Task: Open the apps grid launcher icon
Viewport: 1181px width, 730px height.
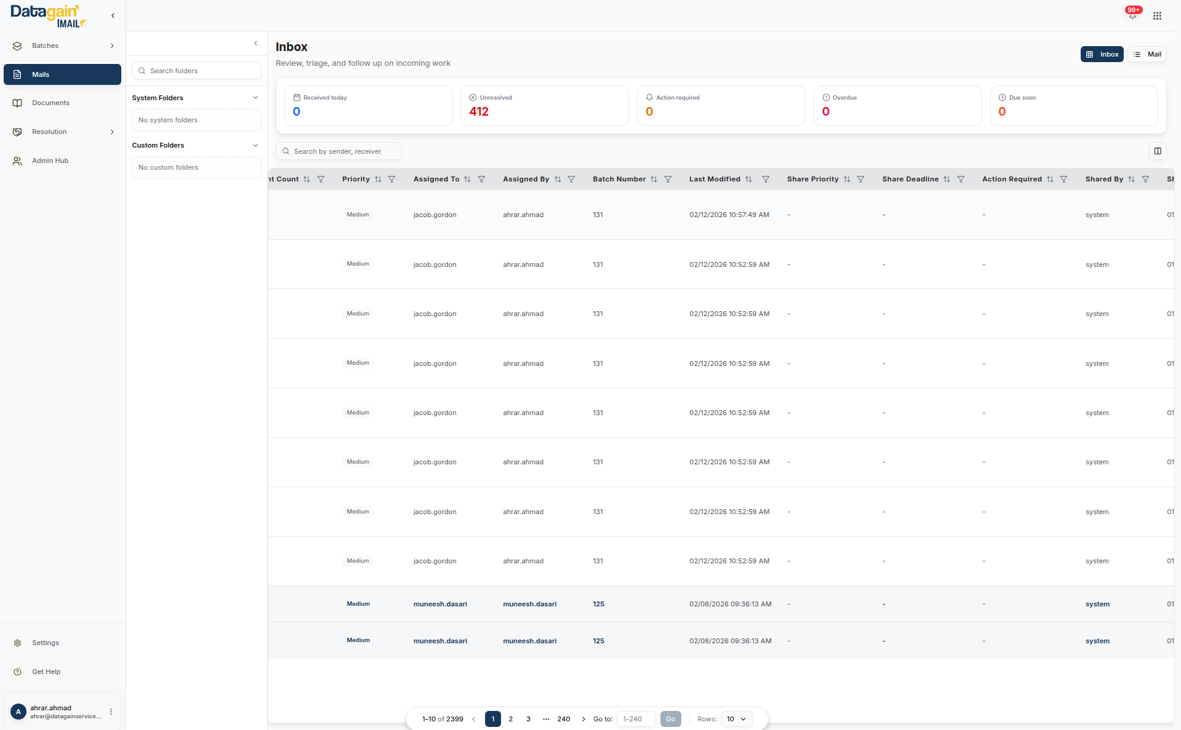Action: [x=1158, y=15]
